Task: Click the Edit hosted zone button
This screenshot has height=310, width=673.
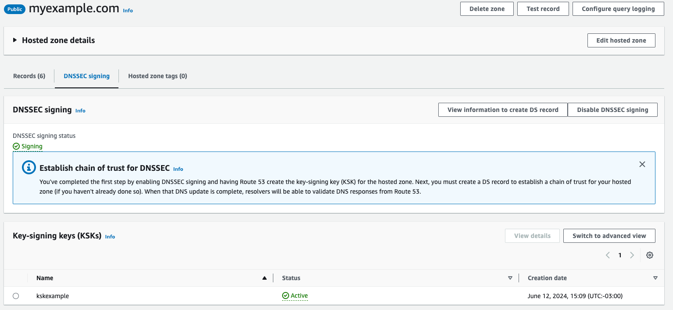Action: click(621, 40)
